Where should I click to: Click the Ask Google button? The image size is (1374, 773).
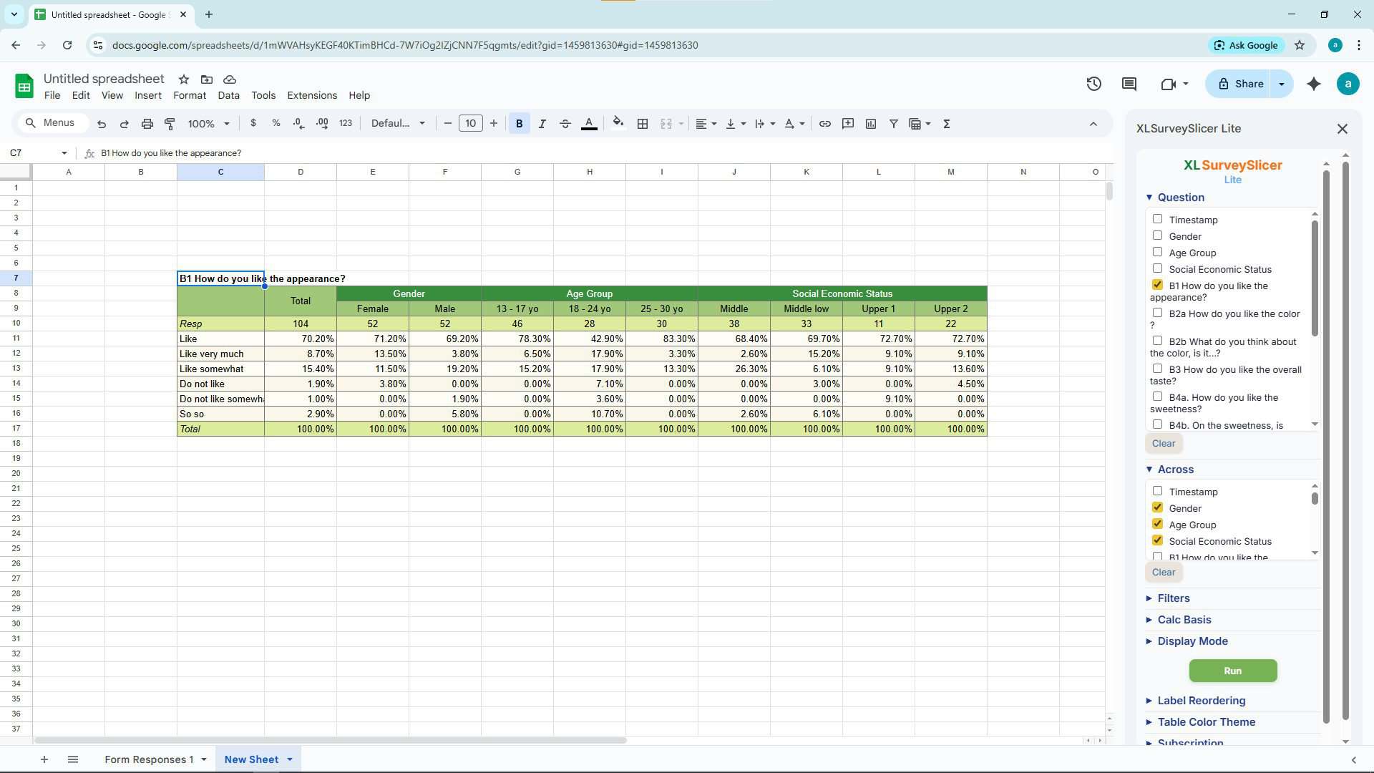(x=1246, y=45)
